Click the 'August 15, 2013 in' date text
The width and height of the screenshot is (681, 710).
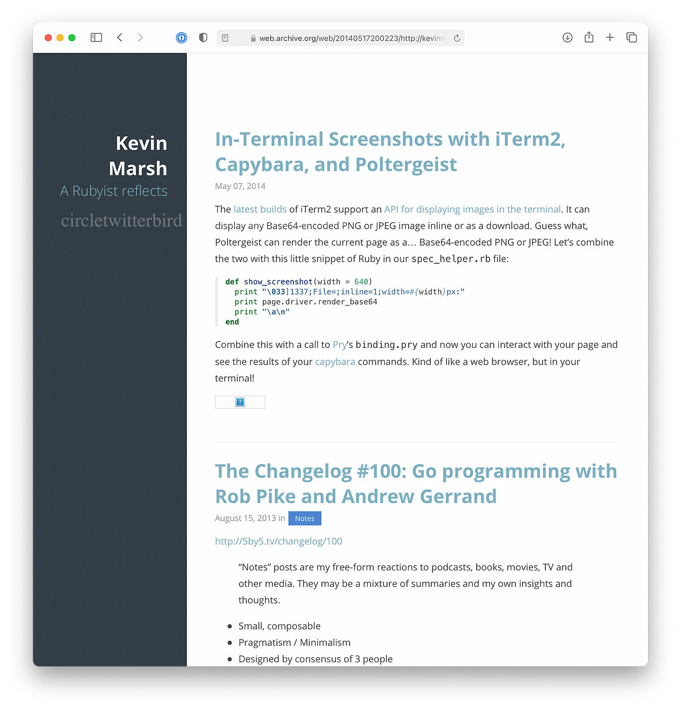250,518
